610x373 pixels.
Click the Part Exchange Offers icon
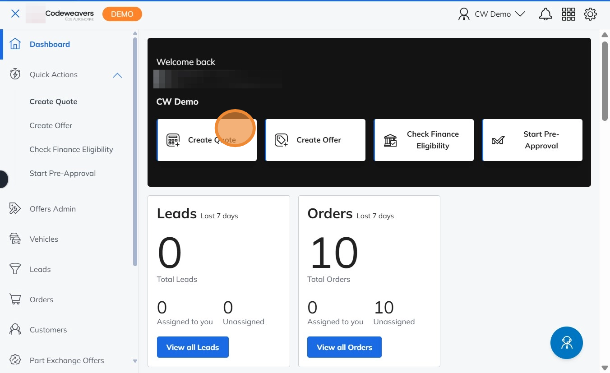(15, 360)
